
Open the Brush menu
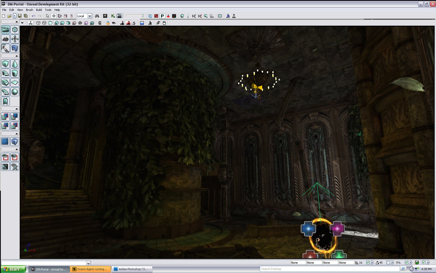tap(29, 10)
